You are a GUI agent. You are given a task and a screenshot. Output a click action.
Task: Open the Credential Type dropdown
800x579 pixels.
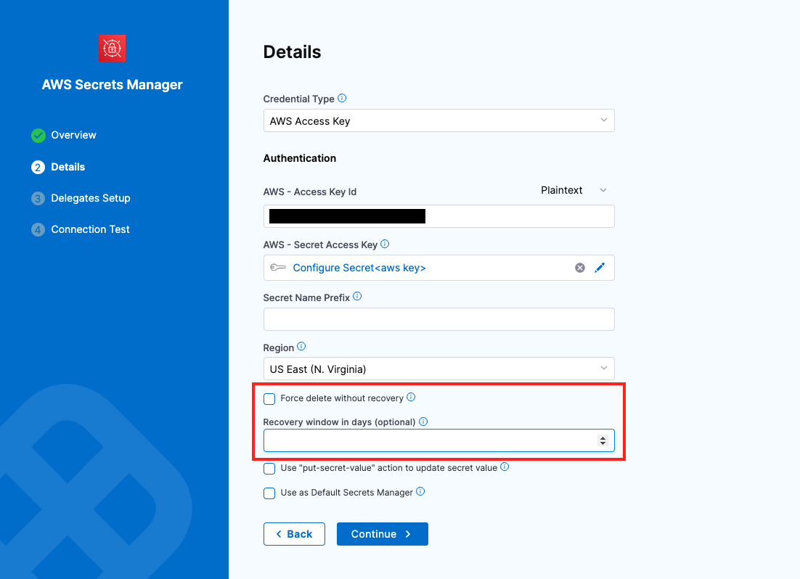(438, 120)
